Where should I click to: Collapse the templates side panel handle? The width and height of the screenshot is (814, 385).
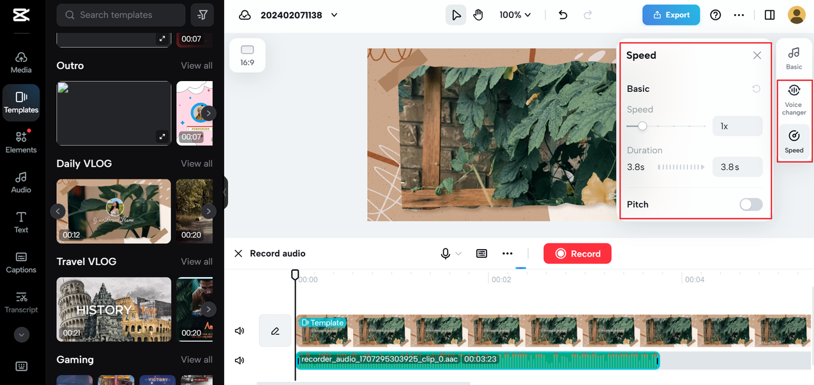(225, 192)
